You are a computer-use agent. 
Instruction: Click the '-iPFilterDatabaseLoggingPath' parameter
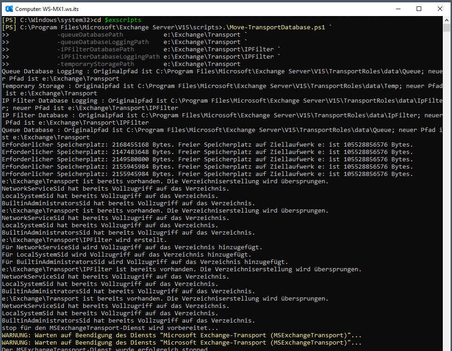108,57
